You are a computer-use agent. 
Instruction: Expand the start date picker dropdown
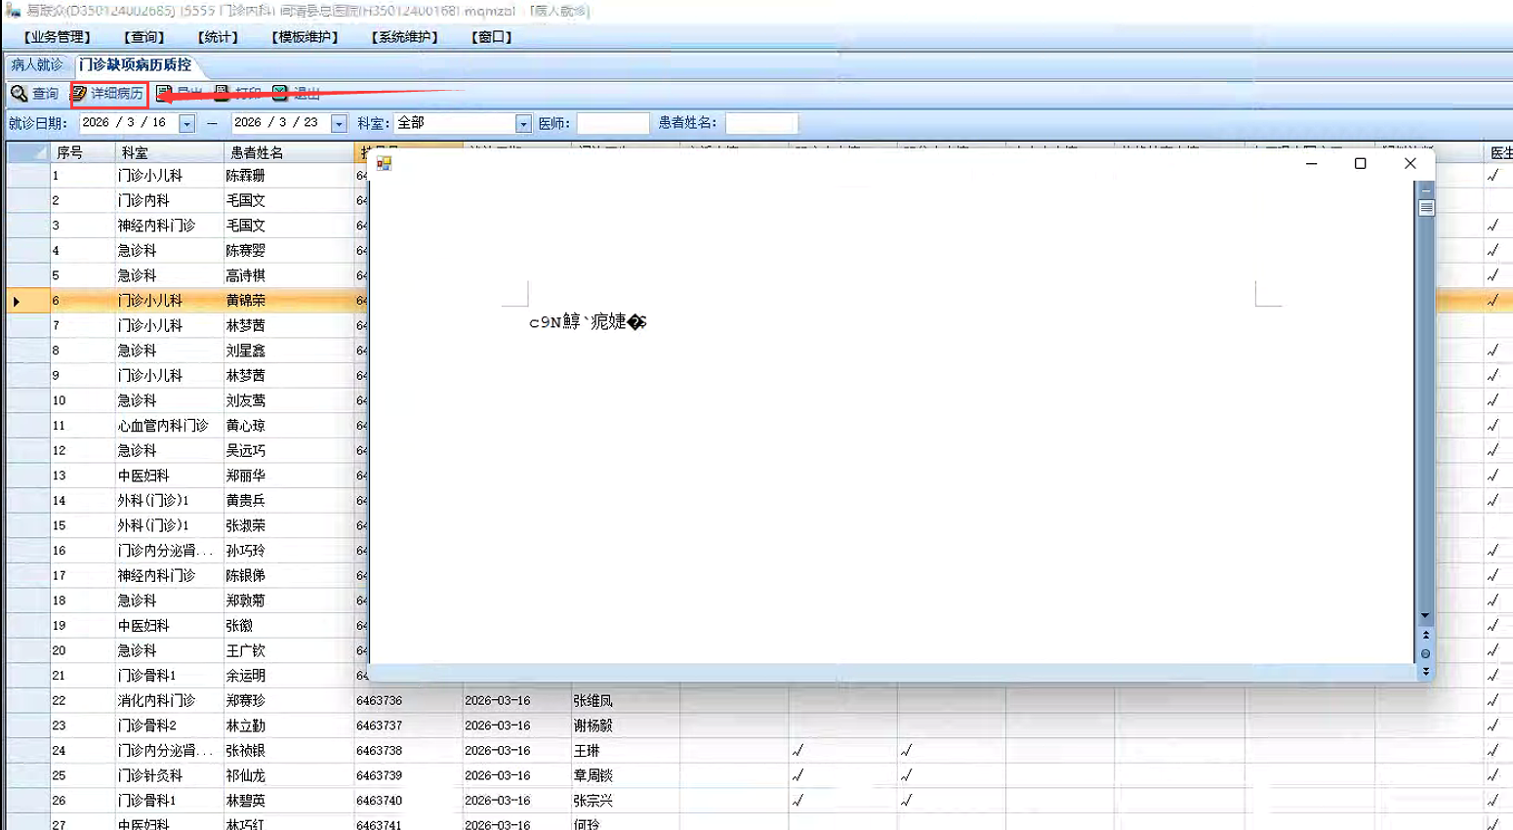[x=186, y=124]
